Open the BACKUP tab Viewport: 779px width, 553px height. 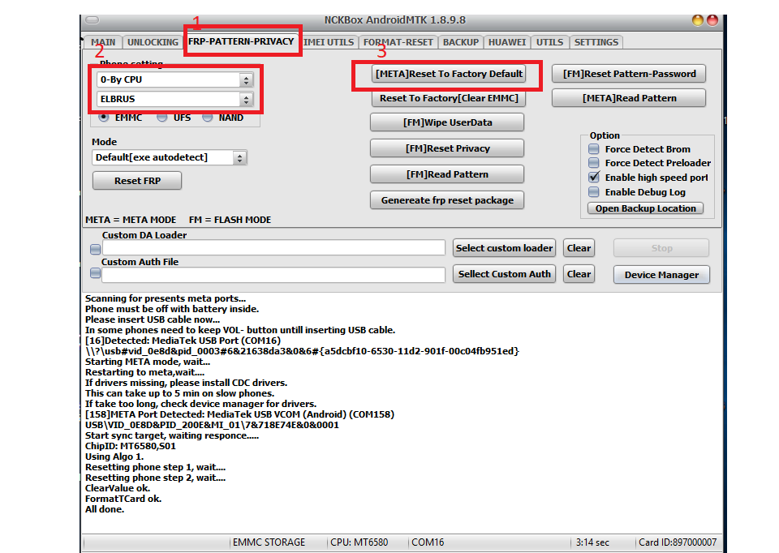[x=461, y=42]
